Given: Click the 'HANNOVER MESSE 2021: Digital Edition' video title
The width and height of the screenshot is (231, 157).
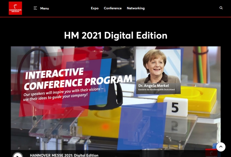Looking at the screenshot, I should [64, 155].
